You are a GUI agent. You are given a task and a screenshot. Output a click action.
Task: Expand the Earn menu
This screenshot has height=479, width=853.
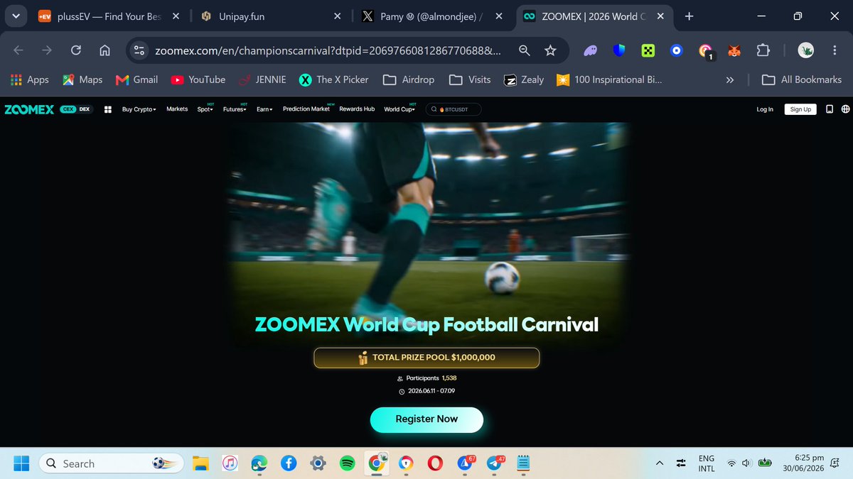[x=265, y=109]
